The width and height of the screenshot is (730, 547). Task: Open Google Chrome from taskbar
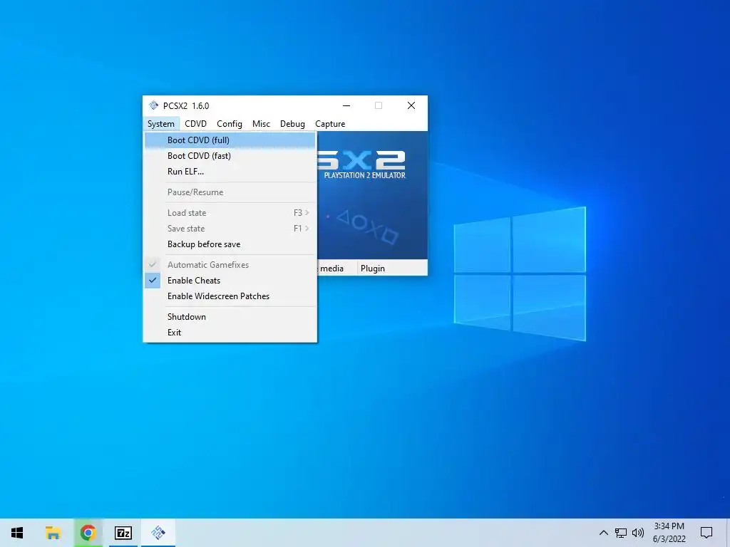(88, 533)
